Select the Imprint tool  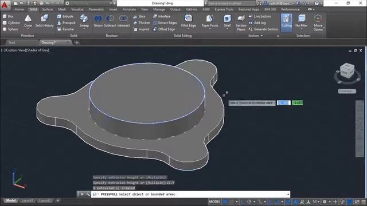(142, 29)
